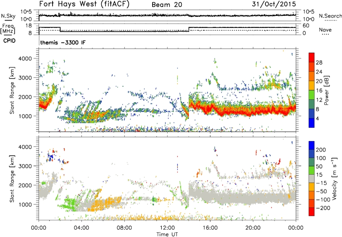Click the Power colorbar value '4'

click(317, 119)
